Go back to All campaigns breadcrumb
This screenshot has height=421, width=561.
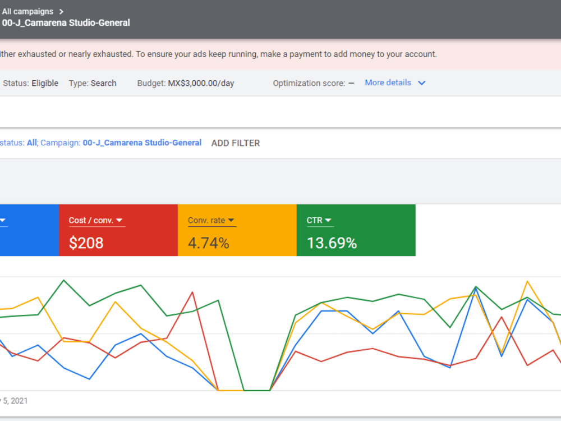27,11
